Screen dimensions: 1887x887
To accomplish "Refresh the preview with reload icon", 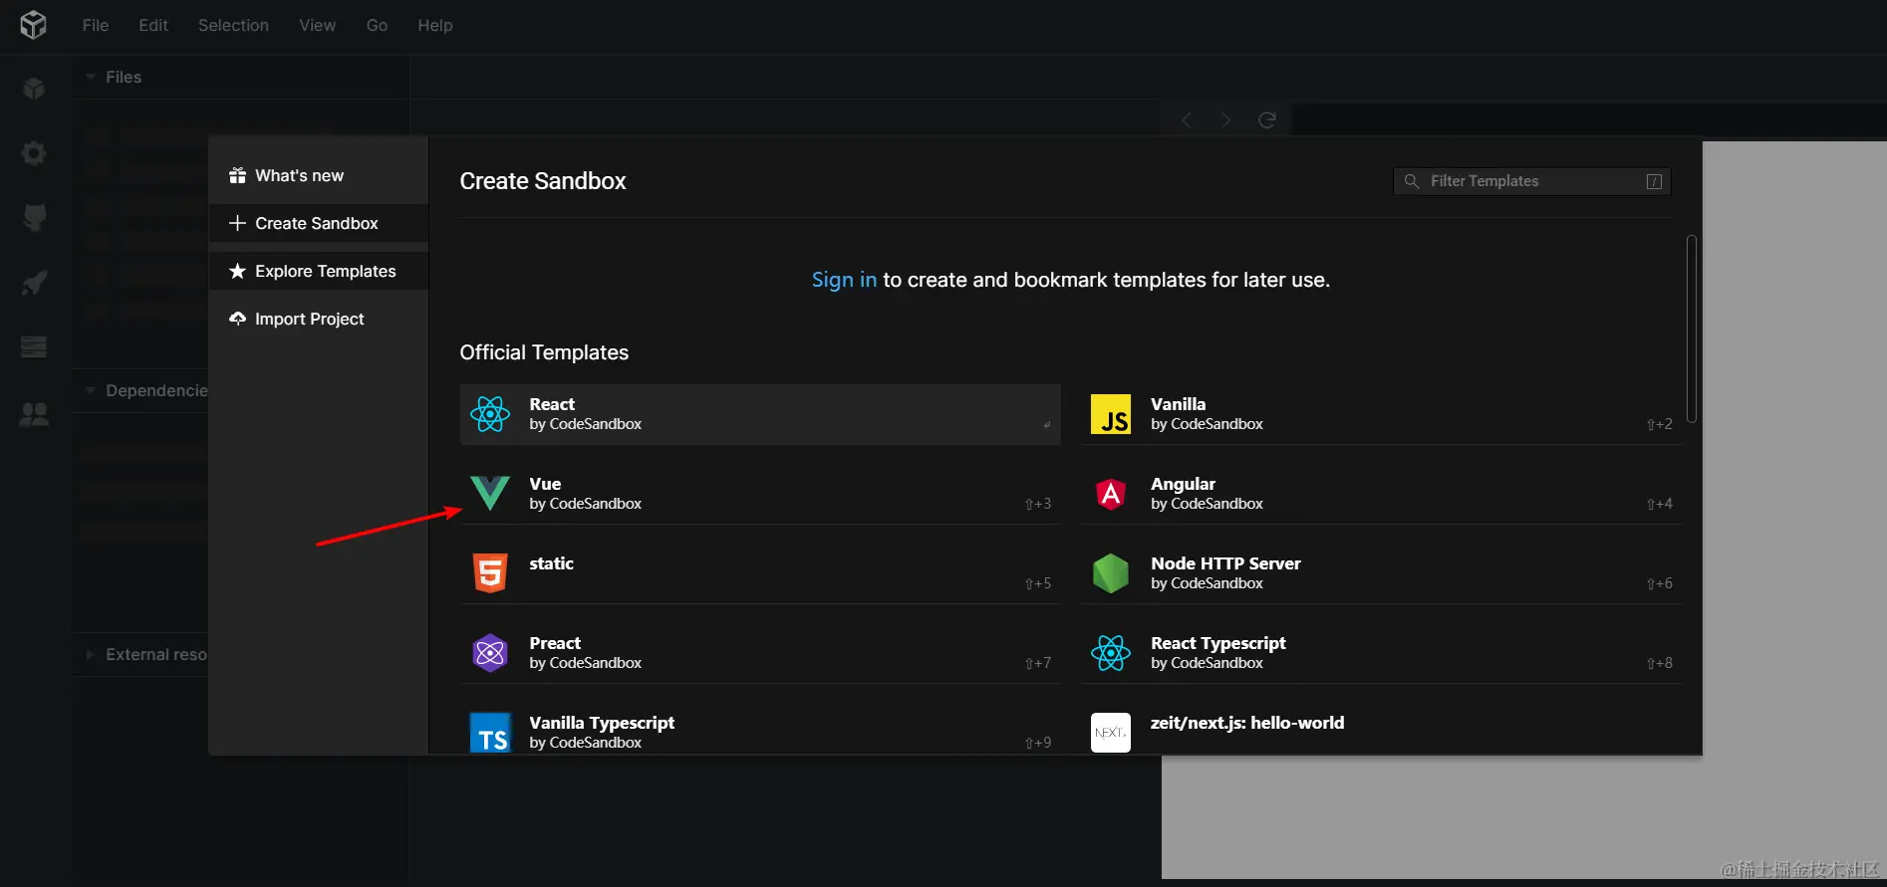I will 1267,120.
